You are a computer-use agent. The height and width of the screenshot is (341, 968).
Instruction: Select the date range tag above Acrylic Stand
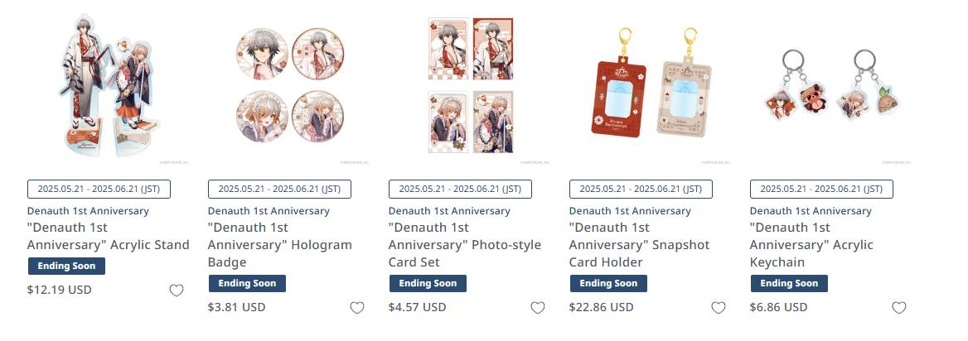point(99,189)
